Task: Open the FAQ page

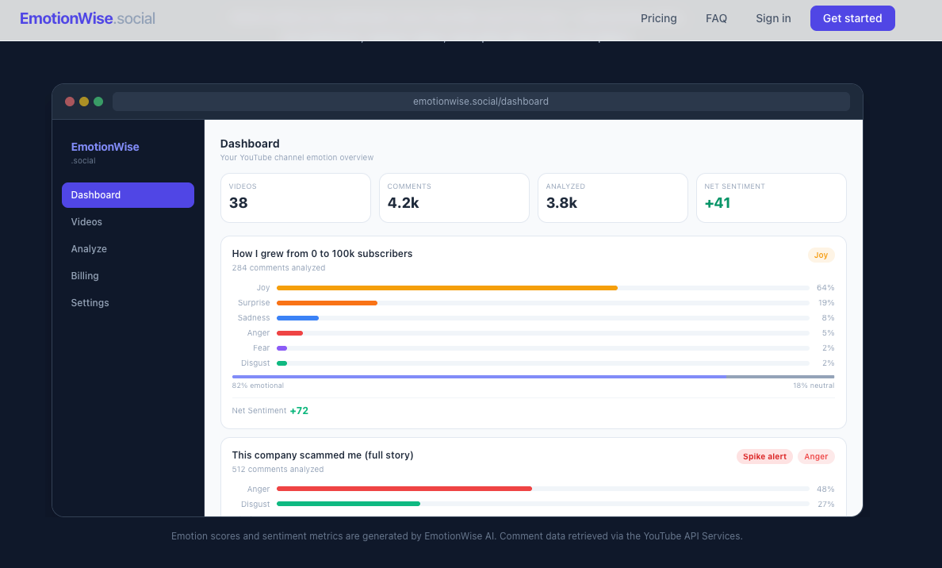Action: coord(716,17)
